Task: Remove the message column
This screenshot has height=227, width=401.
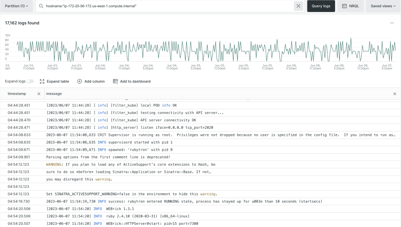Action: (394, 94)
